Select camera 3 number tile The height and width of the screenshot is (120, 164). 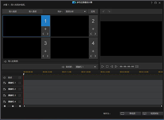point(45,43)
